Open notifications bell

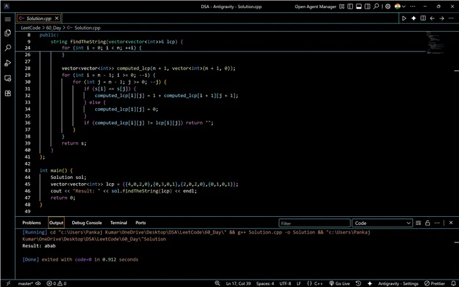454,284
